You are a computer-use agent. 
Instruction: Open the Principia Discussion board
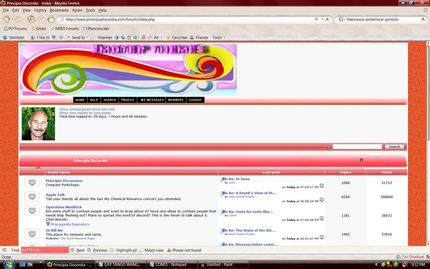(64, 181)
